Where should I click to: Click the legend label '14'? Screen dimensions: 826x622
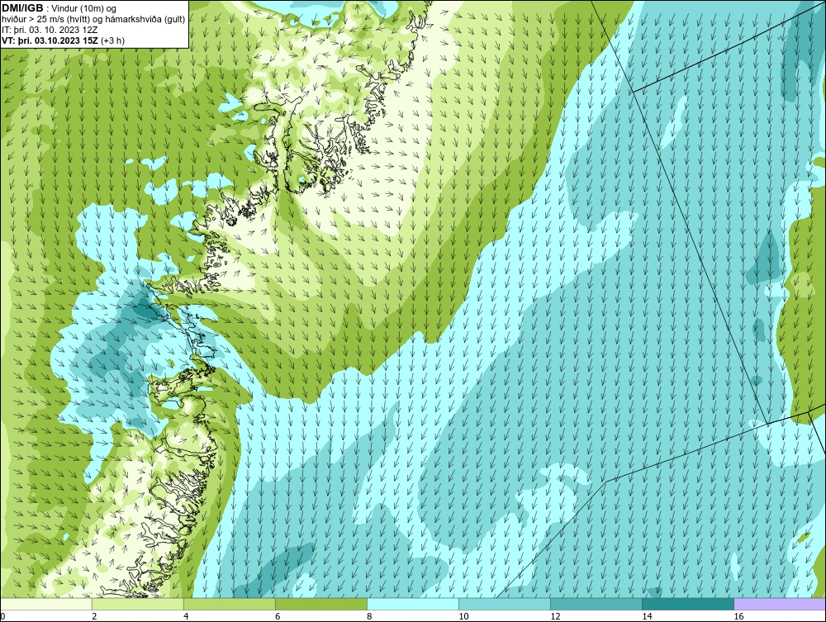[647, 616]
